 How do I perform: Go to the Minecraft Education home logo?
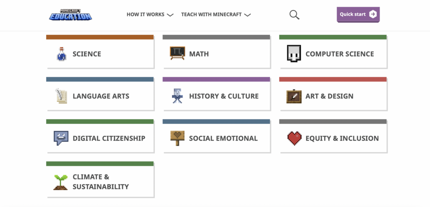point(71,15)
